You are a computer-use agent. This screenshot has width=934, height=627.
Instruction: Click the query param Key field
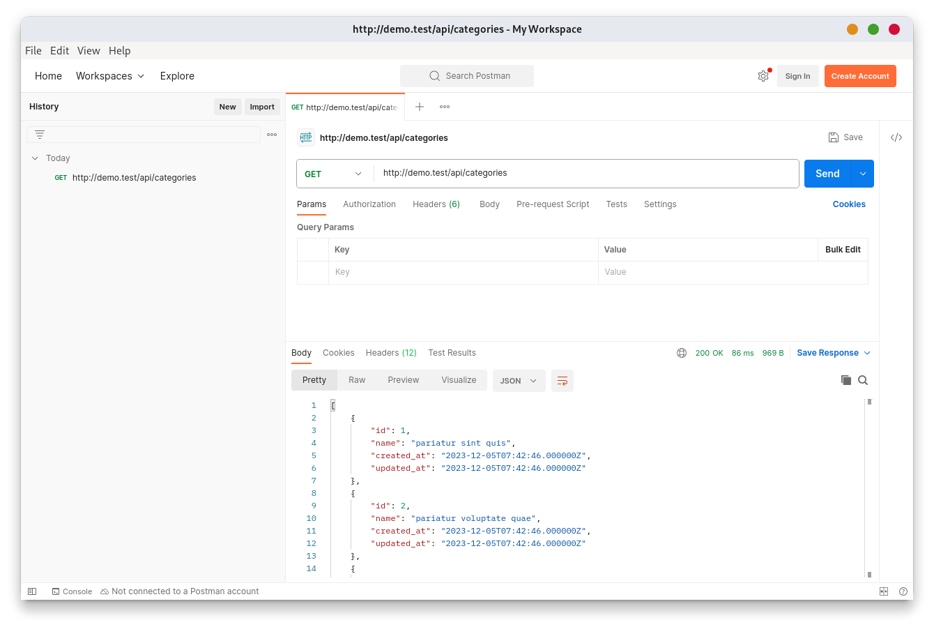point(463,273)
